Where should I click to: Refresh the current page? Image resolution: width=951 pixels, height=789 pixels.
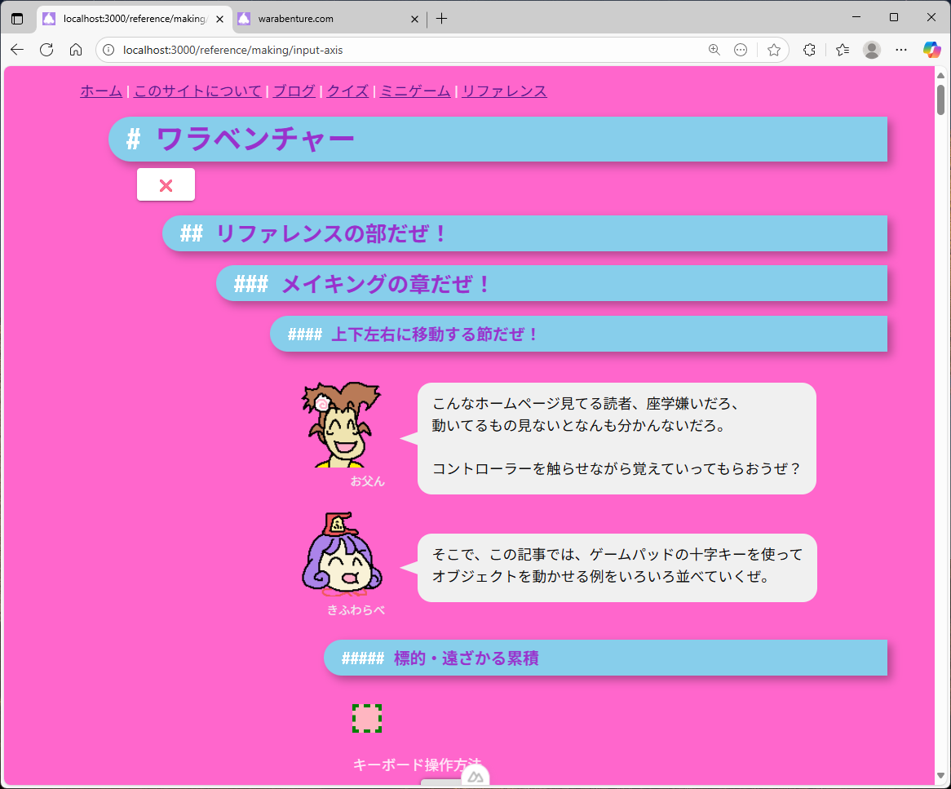[46, 50]
